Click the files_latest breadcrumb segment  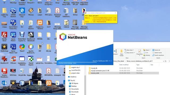[119, 61]
